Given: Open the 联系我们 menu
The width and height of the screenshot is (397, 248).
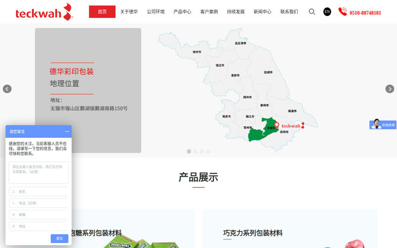Looking at the screenshot, I should pos(289,11).
